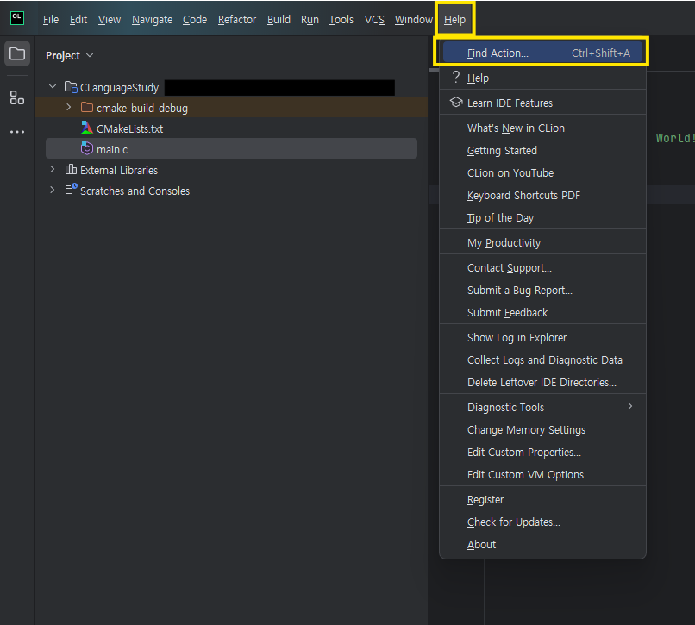The width and height of the screenshot is (695, 625).
Task: Open My Productivity
Action: pos(542,242)
